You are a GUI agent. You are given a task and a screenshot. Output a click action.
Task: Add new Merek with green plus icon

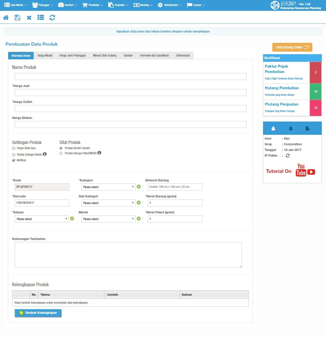point(139,219)
